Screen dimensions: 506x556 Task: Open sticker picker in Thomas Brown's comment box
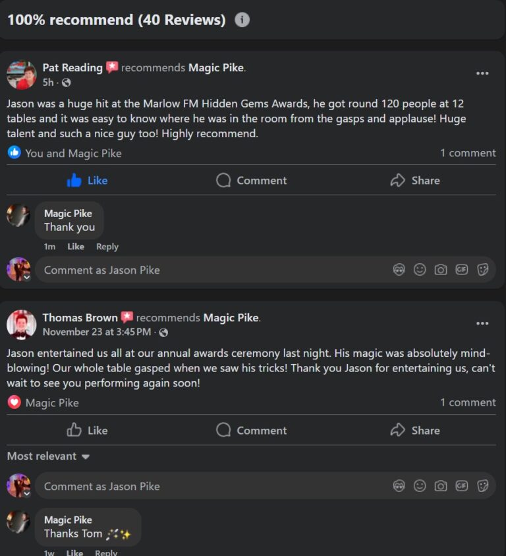pos(483,486)
